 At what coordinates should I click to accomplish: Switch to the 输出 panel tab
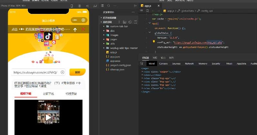[x=163, y=58]
